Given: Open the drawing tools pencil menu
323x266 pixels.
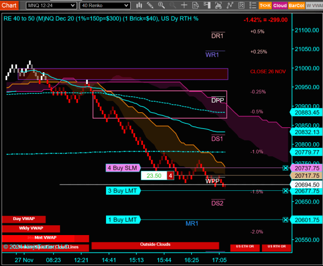Looking at the screenshot, I should tap(150, 5).
